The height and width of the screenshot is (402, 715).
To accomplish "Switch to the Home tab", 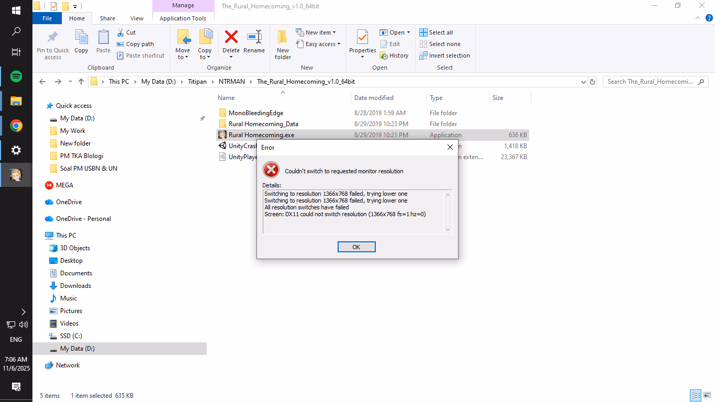I will coord(77,18).
